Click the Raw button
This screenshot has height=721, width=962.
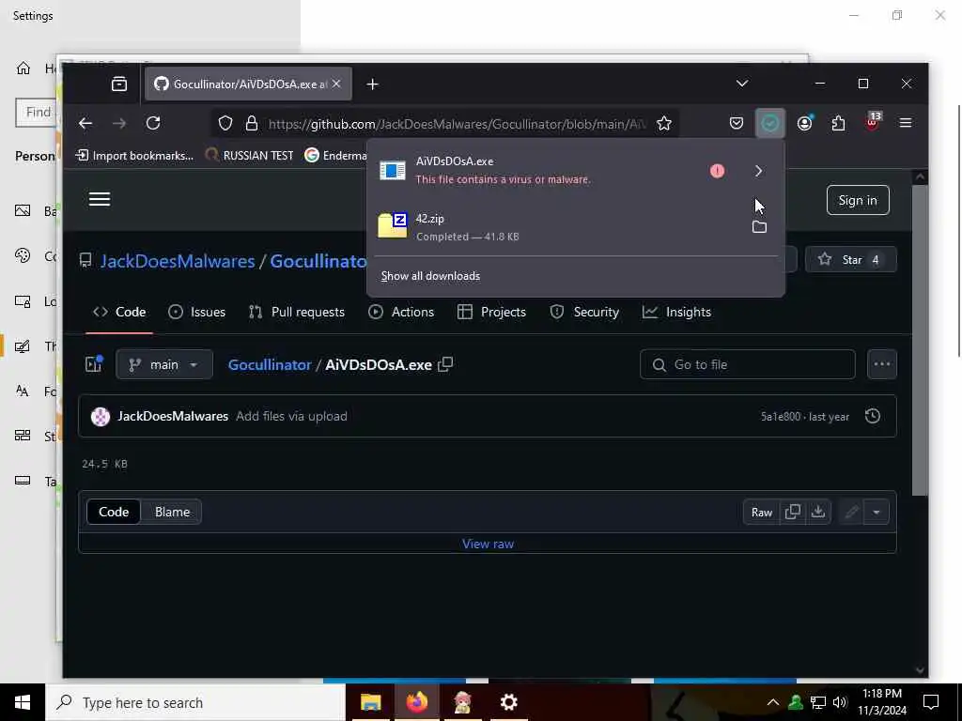point(761,513)
